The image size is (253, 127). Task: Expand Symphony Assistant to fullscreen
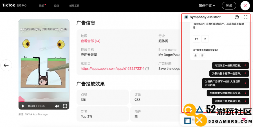click(x=245, y=17)
